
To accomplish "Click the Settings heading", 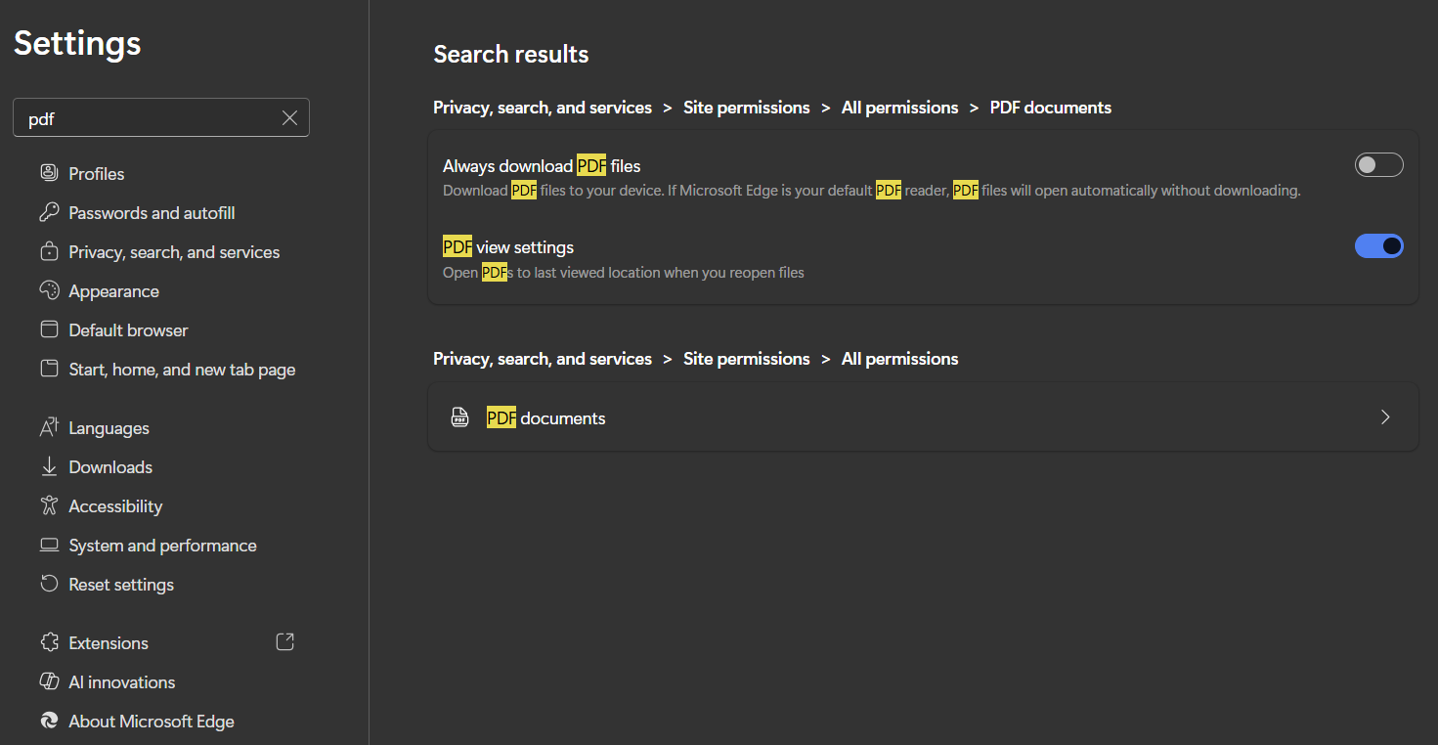I will pos(77,43).
